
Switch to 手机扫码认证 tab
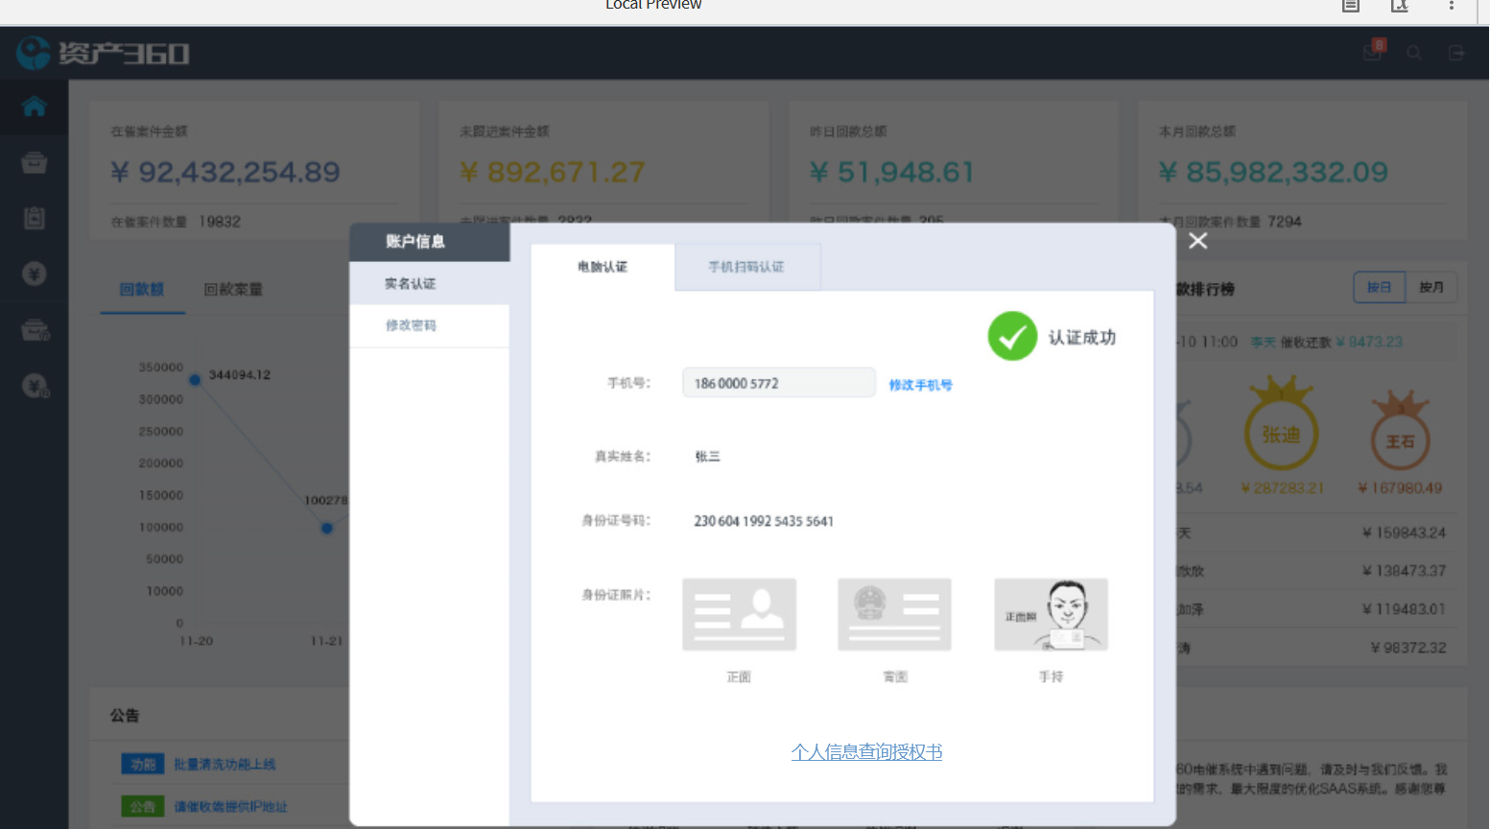tap(746, 267)
